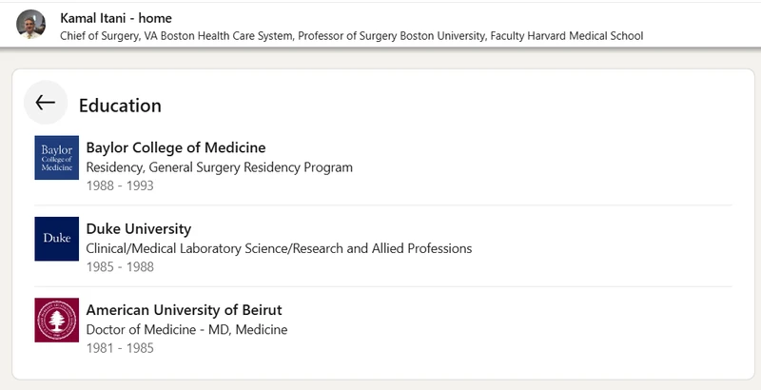The width and height of the screenshot is (761, 390).
Task: Click the Duke University logo
Action: click(56, 239)
